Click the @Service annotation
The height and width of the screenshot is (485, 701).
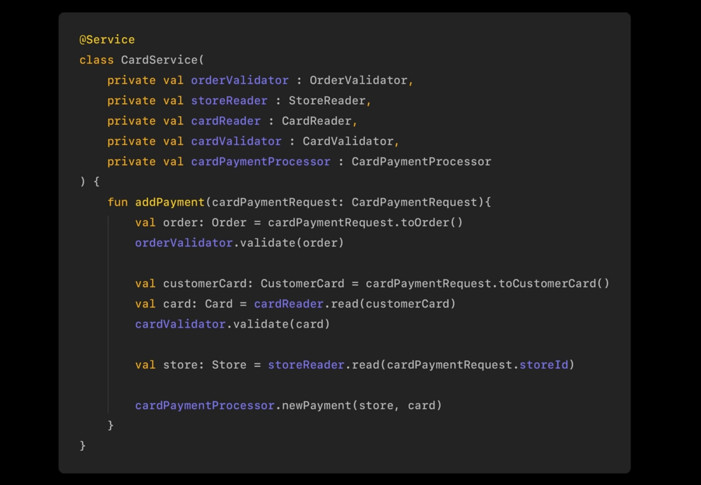[x=107, y=40]
